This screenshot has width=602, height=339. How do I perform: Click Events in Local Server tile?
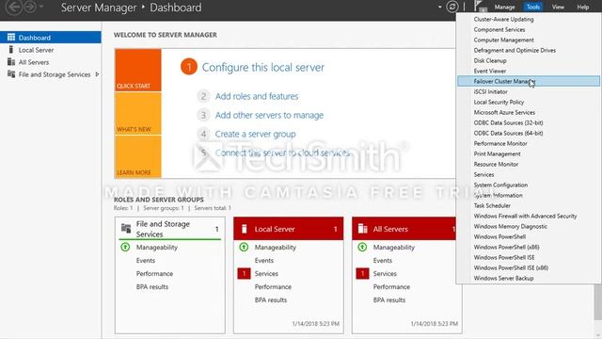[x=264, y=260]
